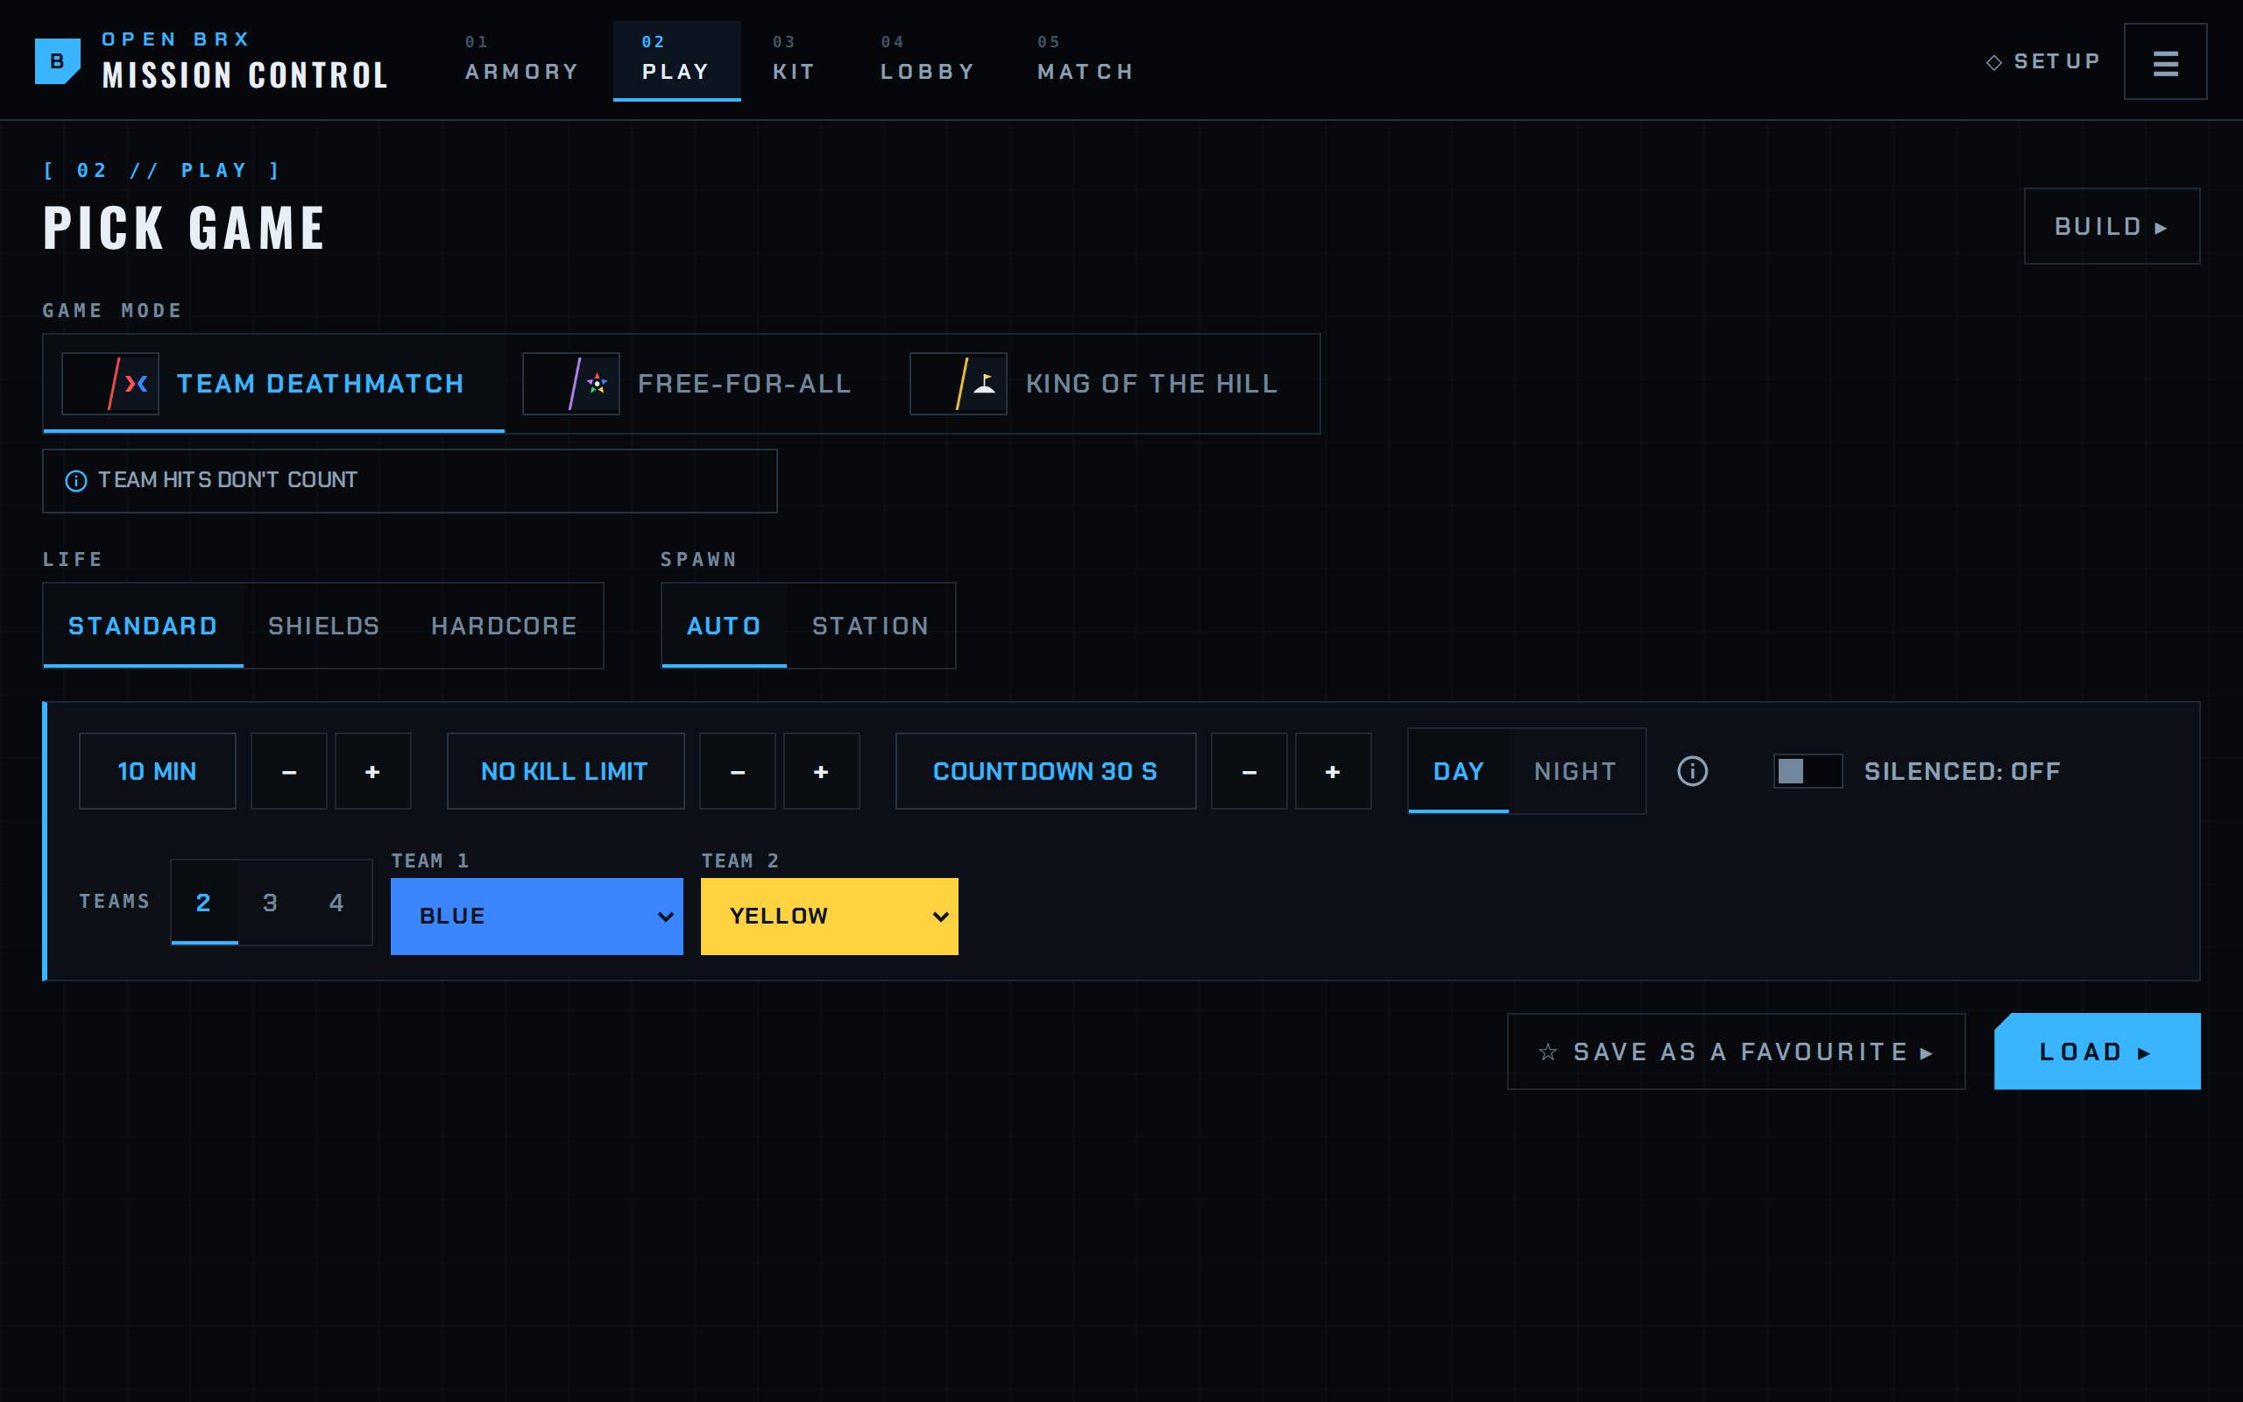Click Save as a Favourite
The image size is (2243, 1402).
[x=1736, y=1051]
